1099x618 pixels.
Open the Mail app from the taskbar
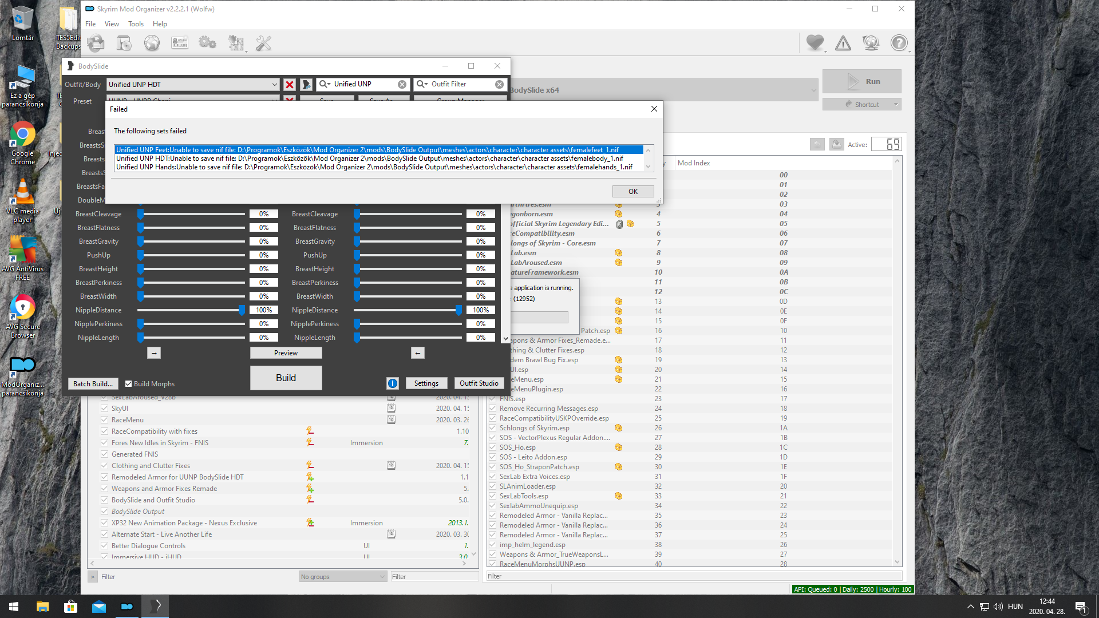point(99,607)
